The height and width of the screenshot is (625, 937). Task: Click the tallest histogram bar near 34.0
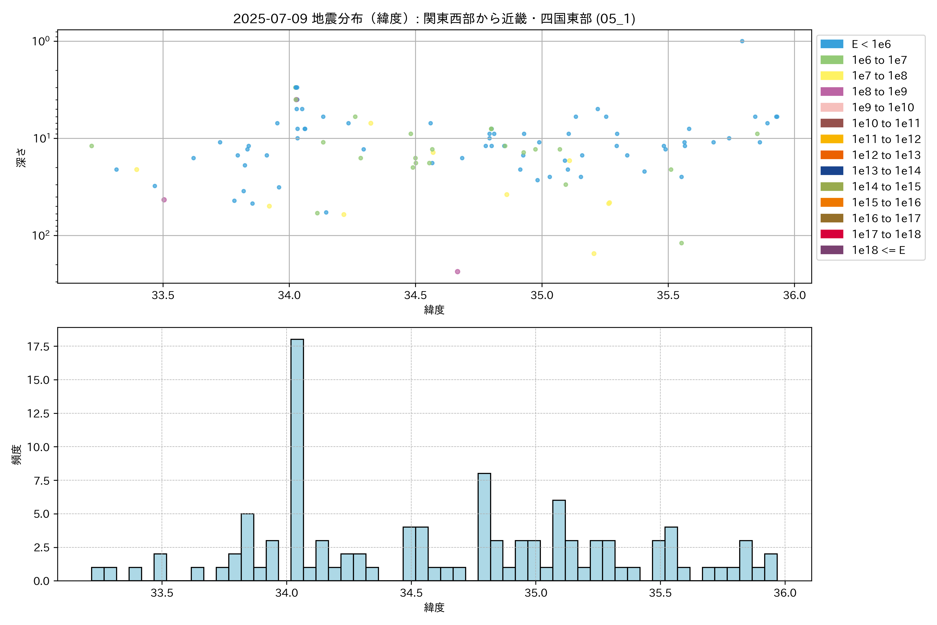pyautogui.click(x=297, y=458)
